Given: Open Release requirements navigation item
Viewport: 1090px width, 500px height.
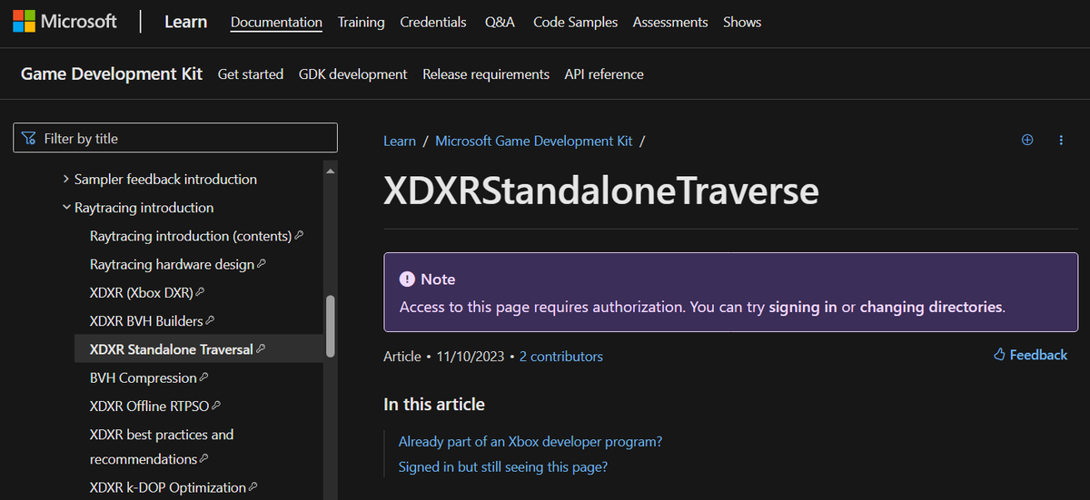Looking at the screenshot, I should tap(486, 74).
